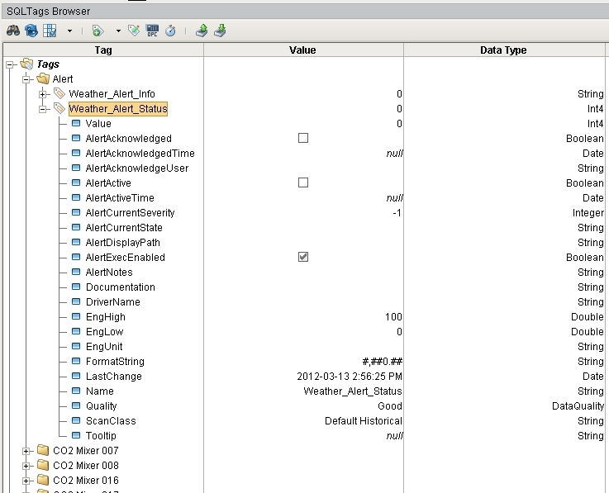Select the Weather_Alert_Info tag name

click(112, 94)
